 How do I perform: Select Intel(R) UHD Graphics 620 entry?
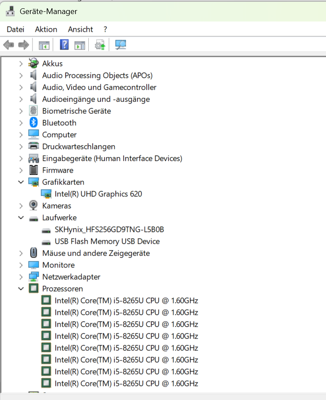point(98,194)
